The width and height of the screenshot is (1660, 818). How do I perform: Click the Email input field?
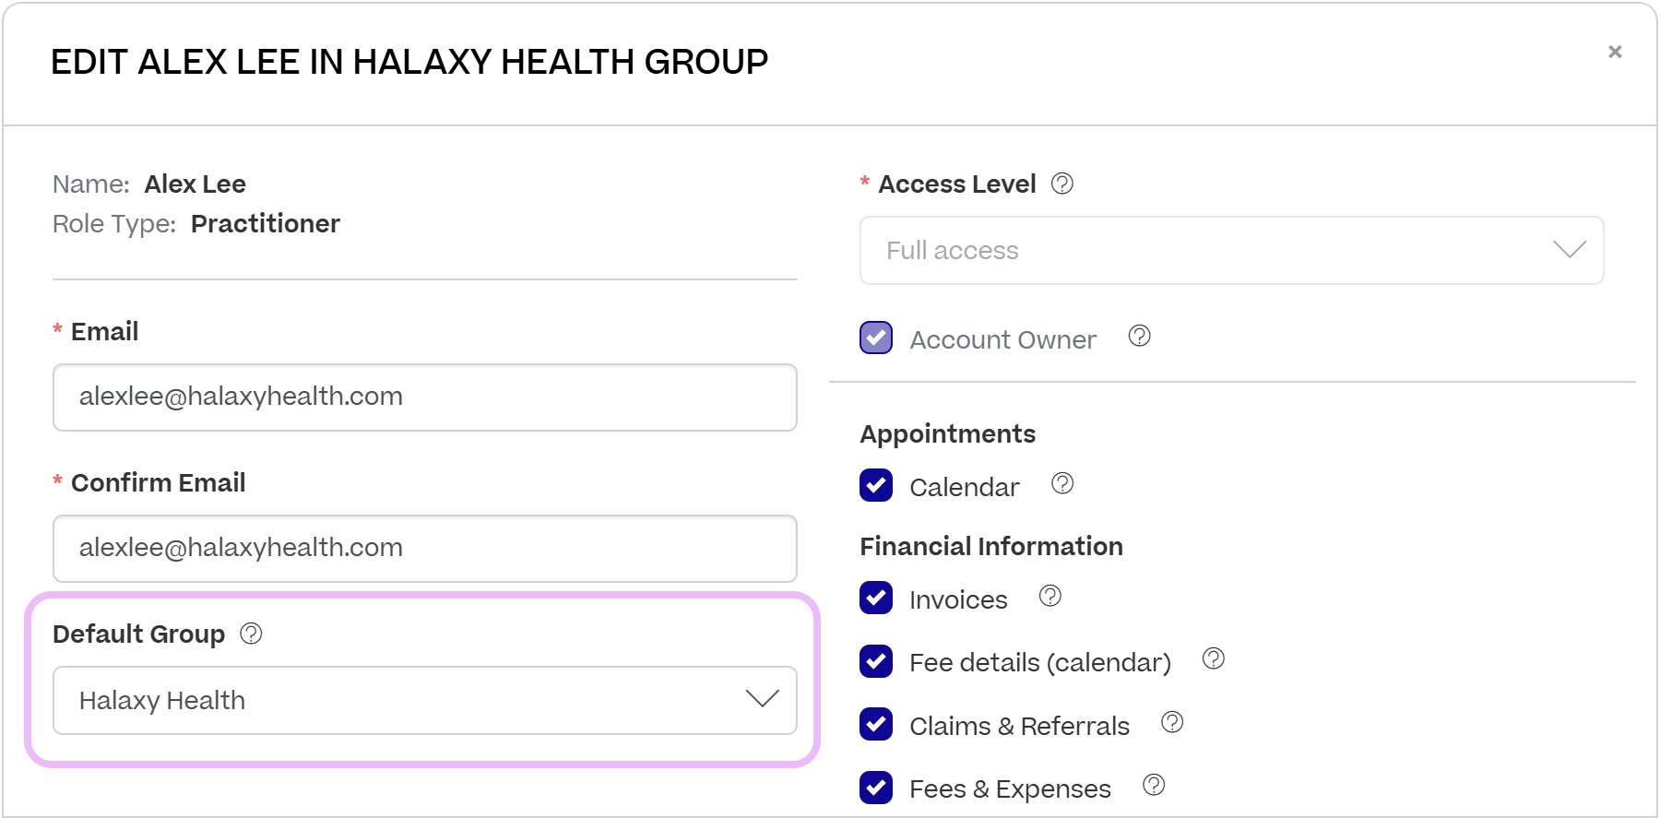tap(424, 397)
